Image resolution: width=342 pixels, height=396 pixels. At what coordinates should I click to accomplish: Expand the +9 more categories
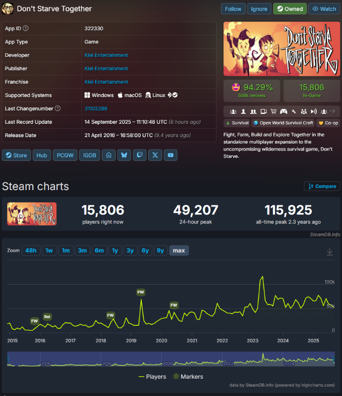click(332, 111)
